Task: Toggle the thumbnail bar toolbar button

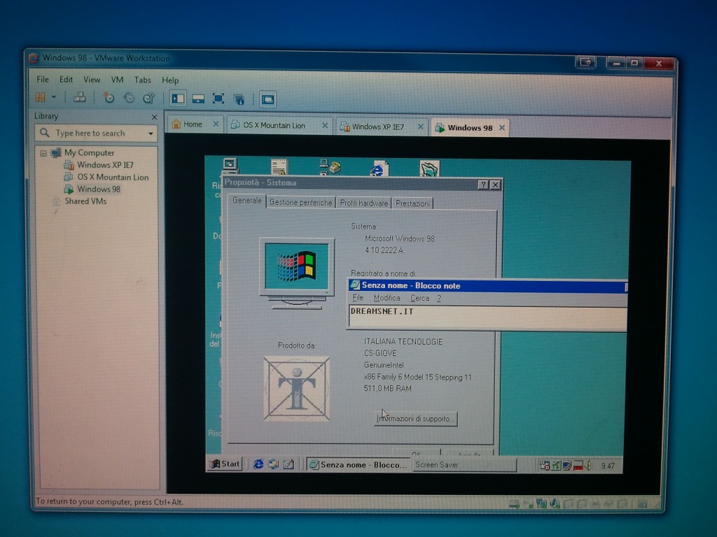Action: tap(198, 99)
